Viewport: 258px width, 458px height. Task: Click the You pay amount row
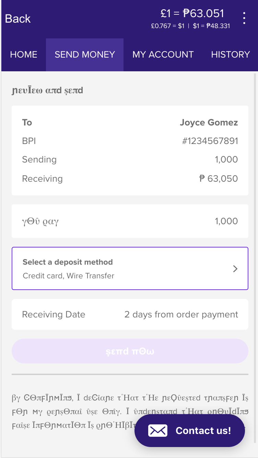pyautogui.click(x=130, y=221)
